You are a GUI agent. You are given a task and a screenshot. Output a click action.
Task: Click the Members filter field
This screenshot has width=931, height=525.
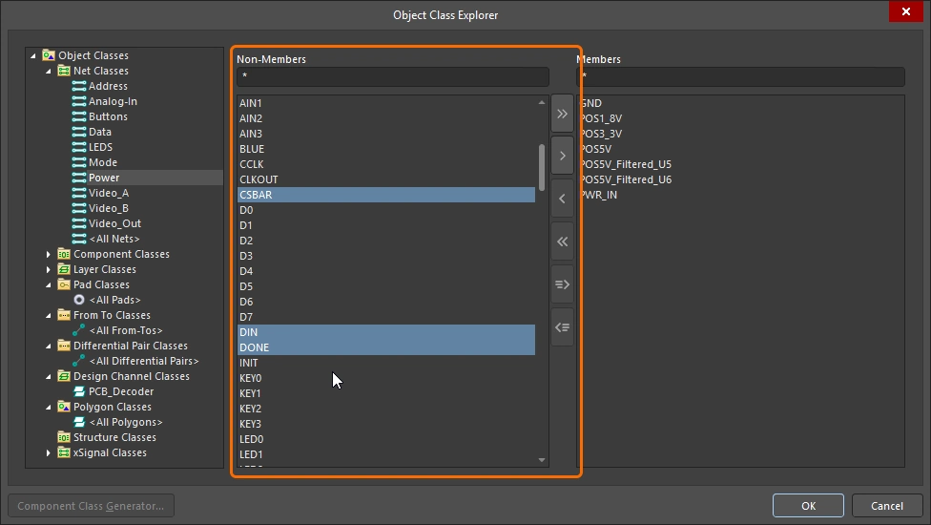(741, 76)
